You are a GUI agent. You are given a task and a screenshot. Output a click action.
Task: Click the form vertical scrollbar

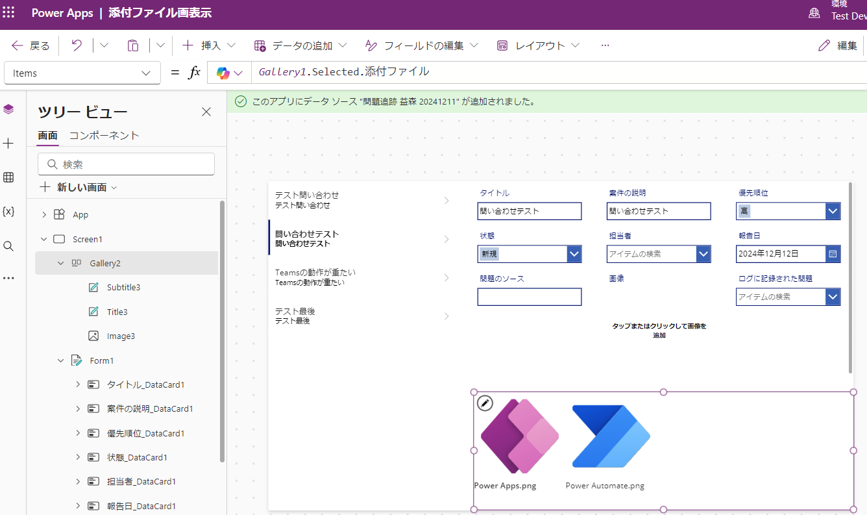click(x=851, y=277)
